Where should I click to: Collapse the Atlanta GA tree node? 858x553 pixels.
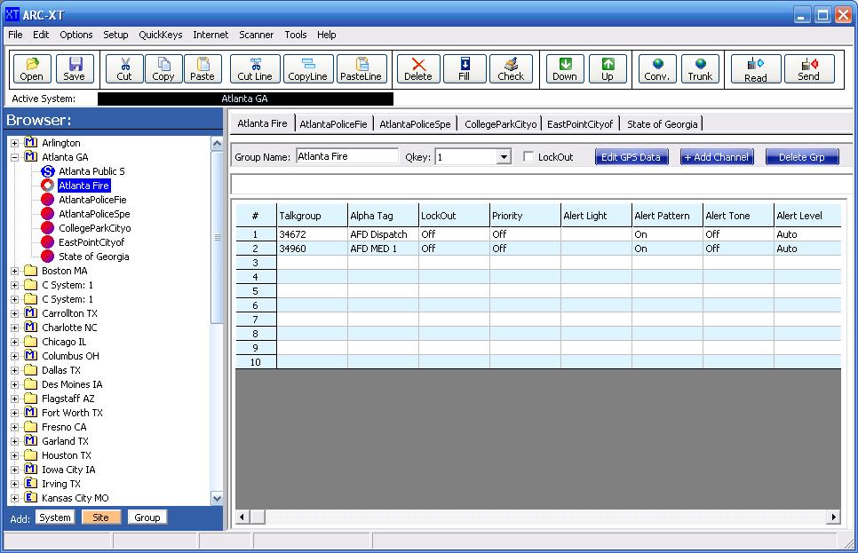[x=15, y=157]
